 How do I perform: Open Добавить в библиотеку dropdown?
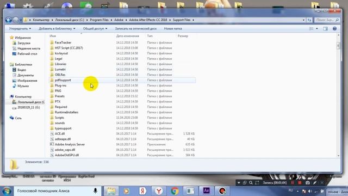[57, 29]
